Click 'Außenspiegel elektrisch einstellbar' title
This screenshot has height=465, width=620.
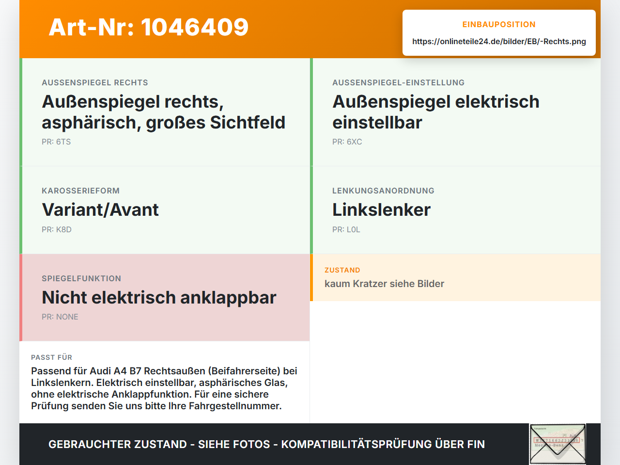pyautogui.click(x=436, y=112)
